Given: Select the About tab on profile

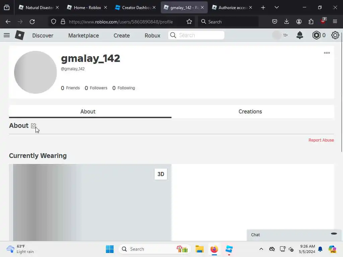Looking at the screenshot, I should pos(88,111).
